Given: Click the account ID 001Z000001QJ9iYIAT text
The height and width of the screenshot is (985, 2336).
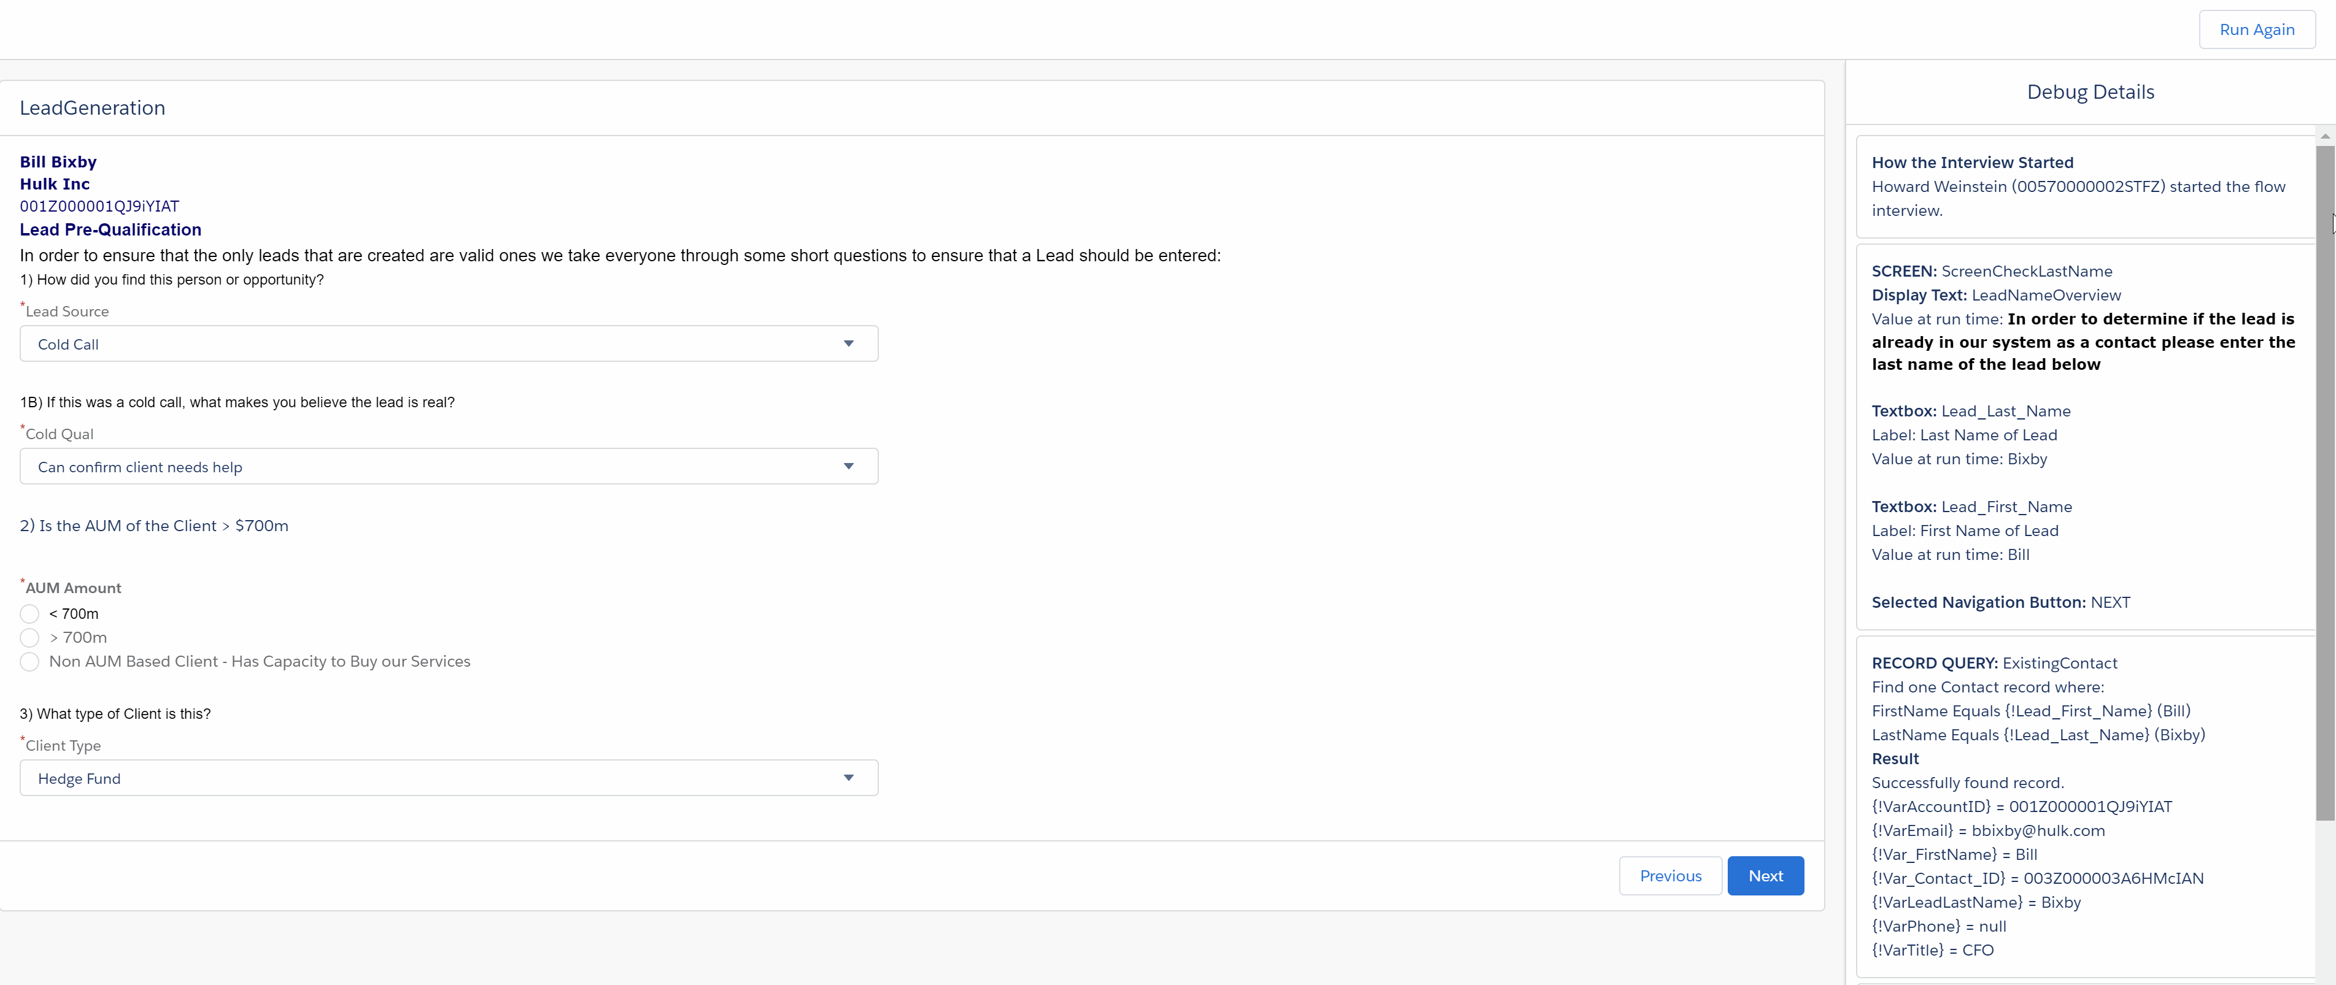Looking at the screenshot, I should point(100,207).
